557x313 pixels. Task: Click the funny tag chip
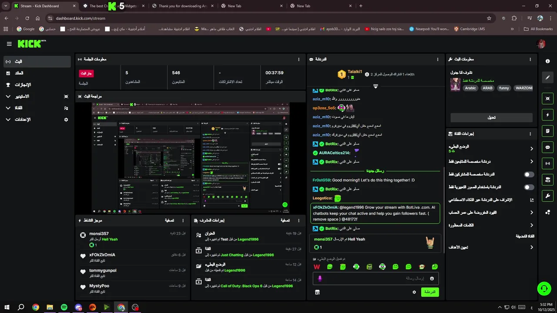click(x=504, y=88)
